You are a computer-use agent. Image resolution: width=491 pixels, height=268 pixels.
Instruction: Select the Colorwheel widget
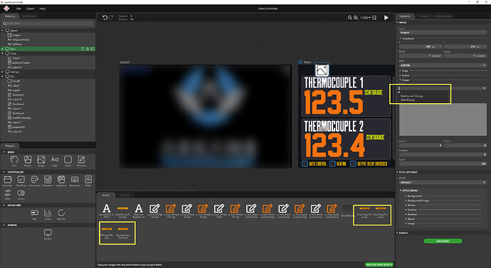pyautogui.click(x=34, y=181)
